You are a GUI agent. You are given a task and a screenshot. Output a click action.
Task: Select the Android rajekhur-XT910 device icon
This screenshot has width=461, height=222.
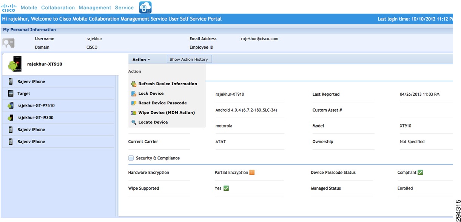pos(15,64)
